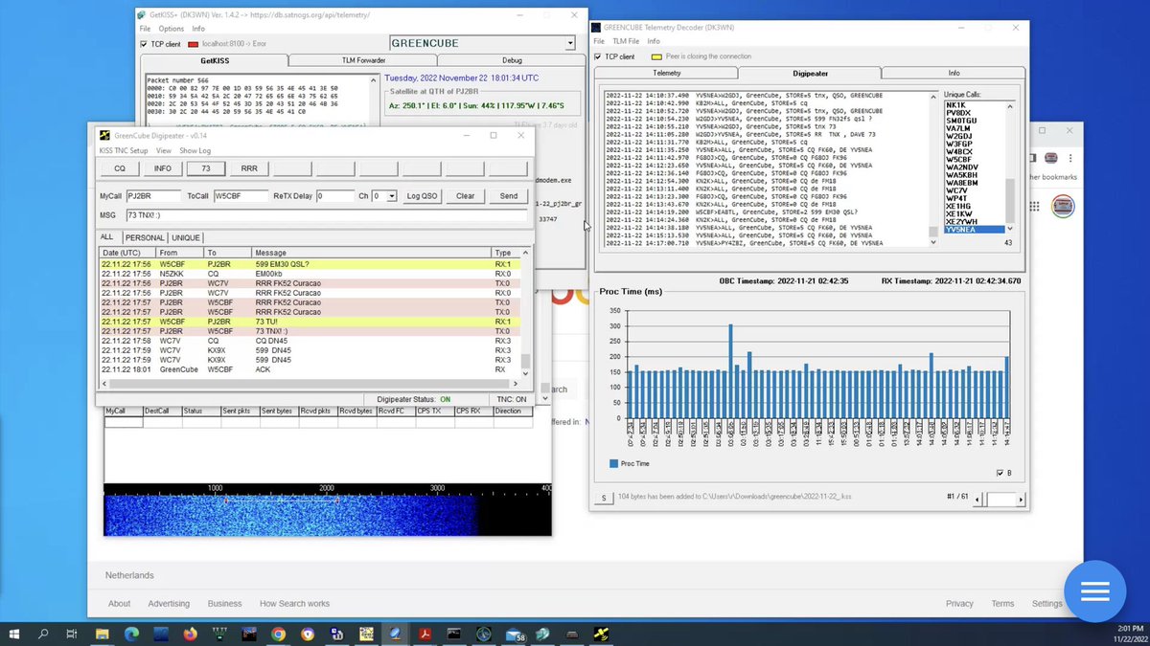The width and height of the screenshot is (1150, 646).
Task: Toggle B checkbox under Proc Time chart
Action: tap(1000, 473)
